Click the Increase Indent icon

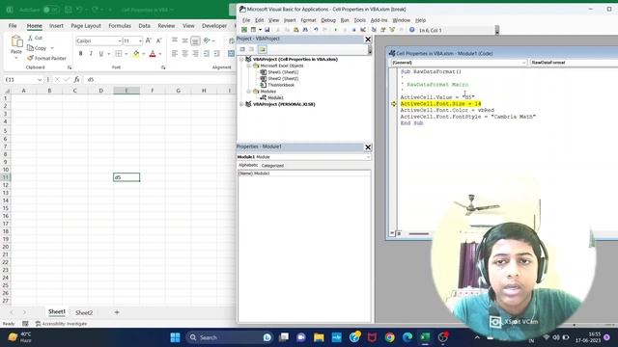click(216, 54)
